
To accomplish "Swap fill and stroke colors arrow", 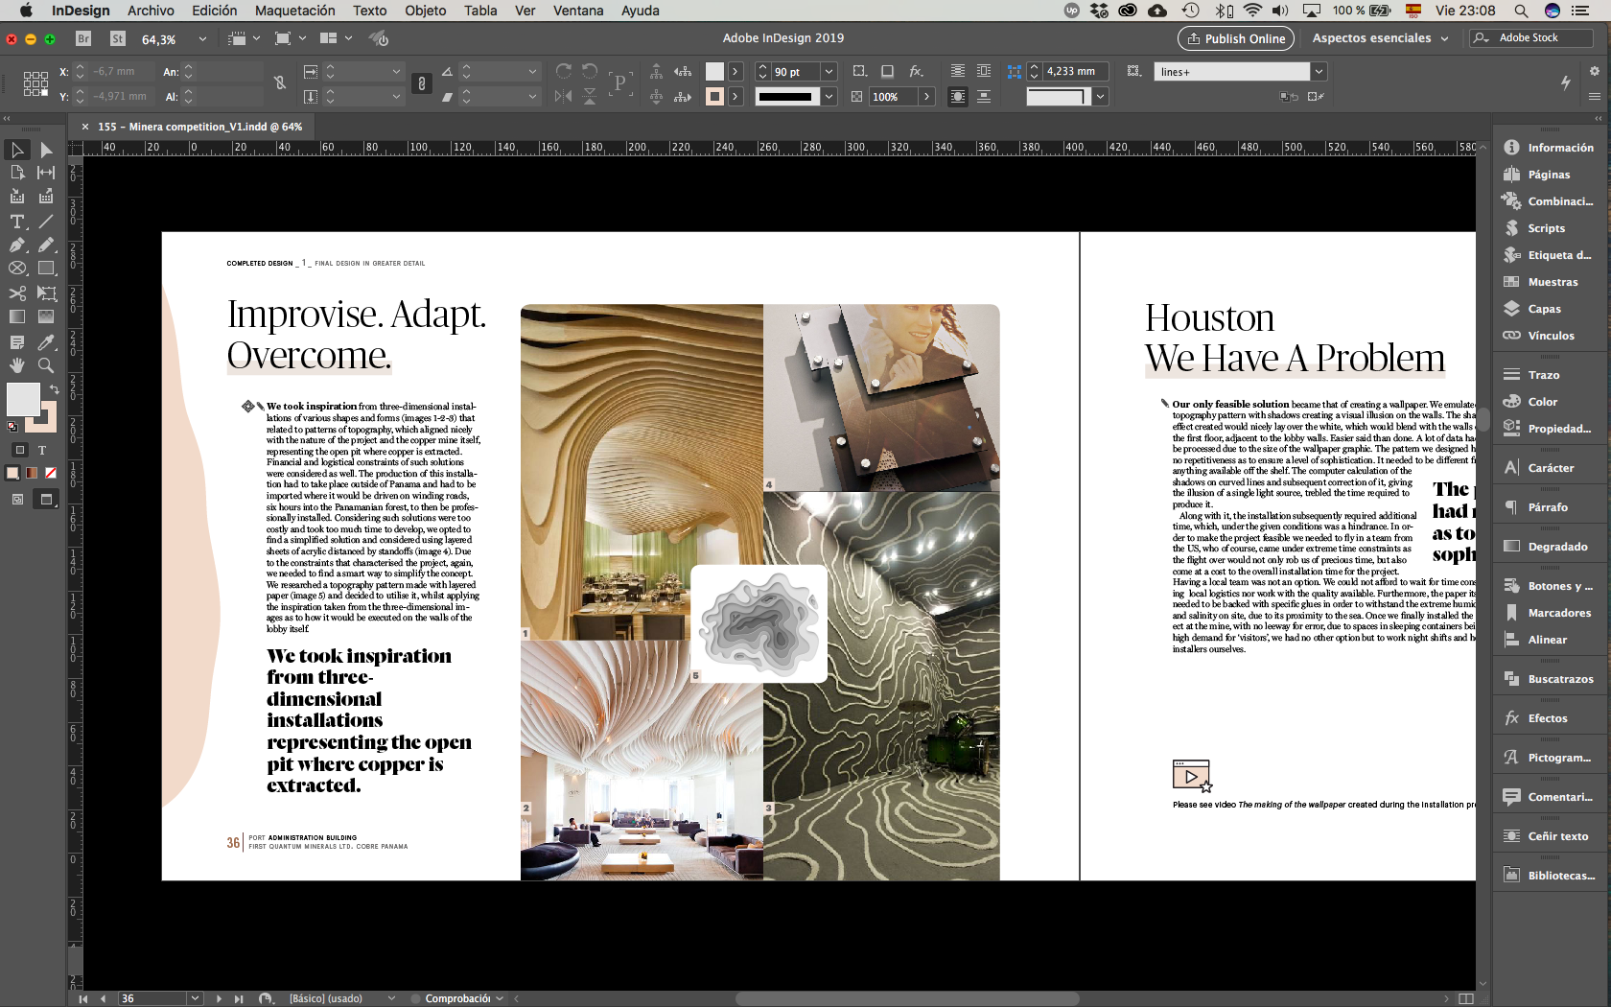I will tap(55, 389).
